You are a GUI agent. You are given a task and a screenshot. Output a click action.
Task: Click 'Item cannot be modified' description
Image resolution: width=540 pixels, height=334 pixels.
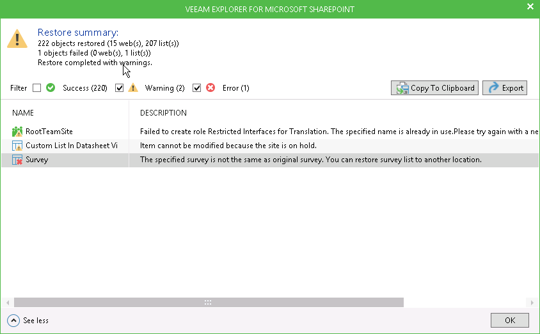(228, 146)
